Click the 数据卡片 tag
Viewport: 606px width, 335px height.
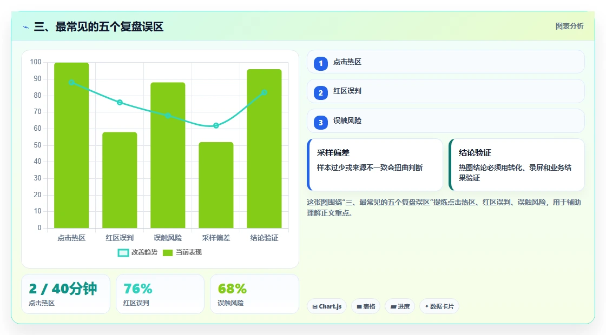tap(439, 306)
